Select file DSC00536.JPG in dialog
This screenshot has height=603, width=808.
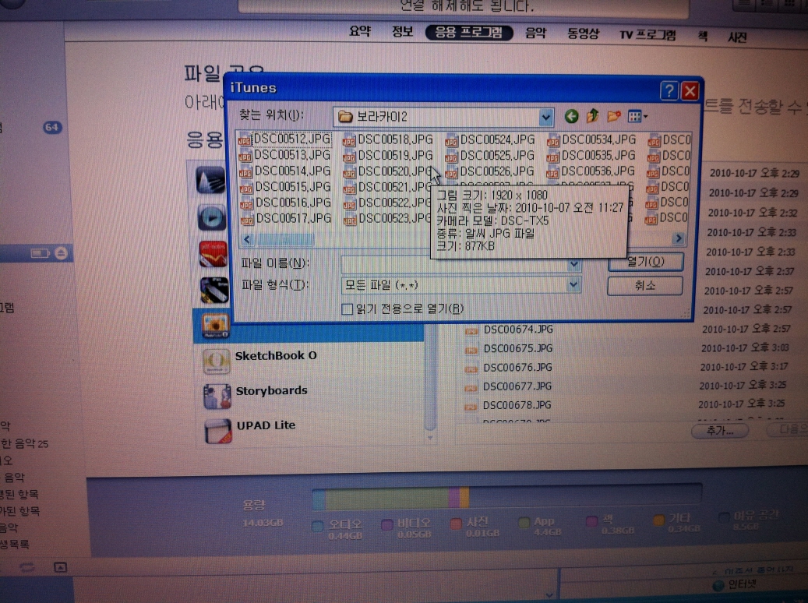pos(591,171)
